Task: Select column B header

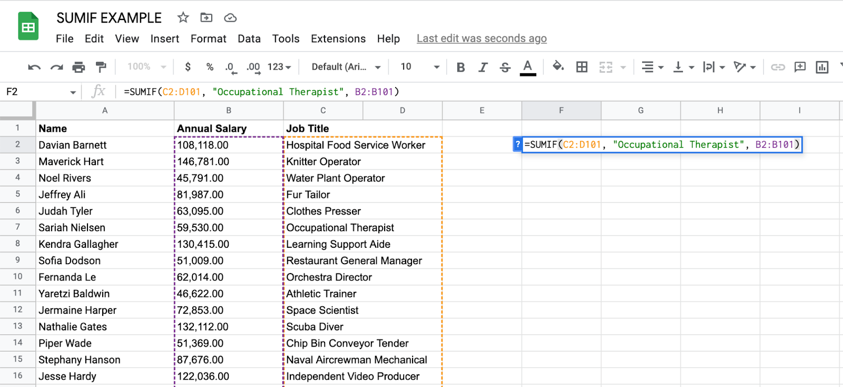Action: click(x=229, y=111)
